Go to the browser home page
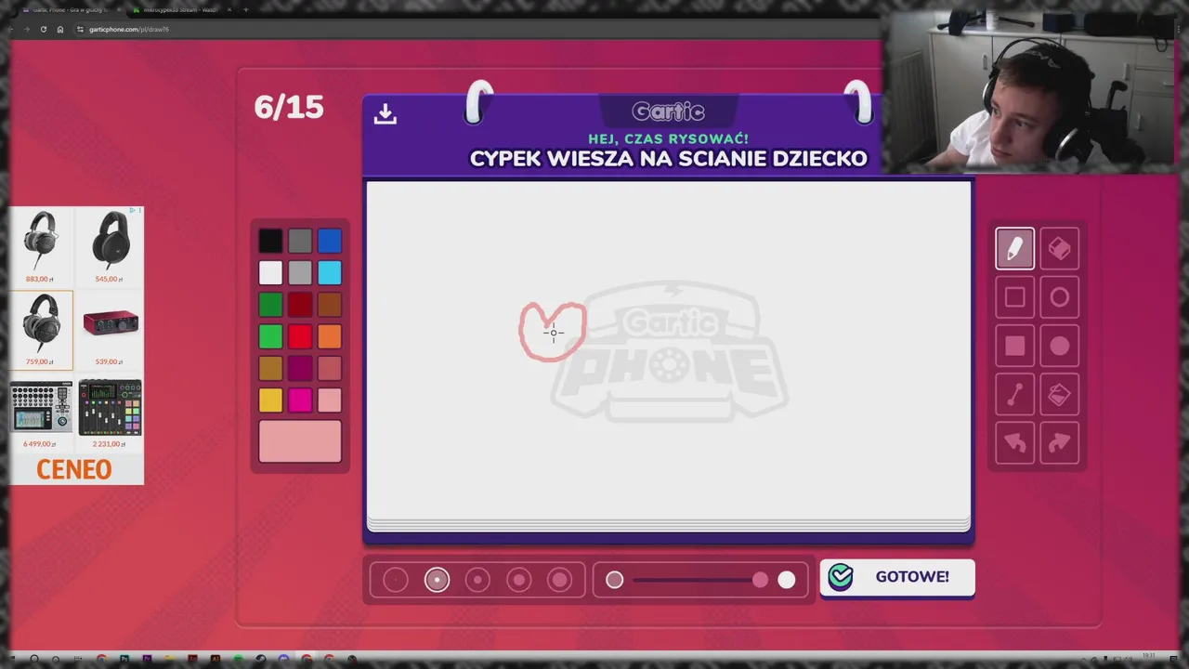1189x669 pixels. pos(60,29)
